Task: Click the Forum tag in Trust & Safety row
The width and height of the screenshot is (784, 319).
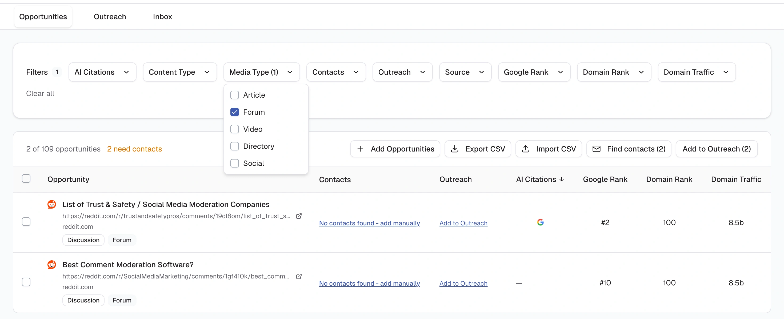Action: 122,240
